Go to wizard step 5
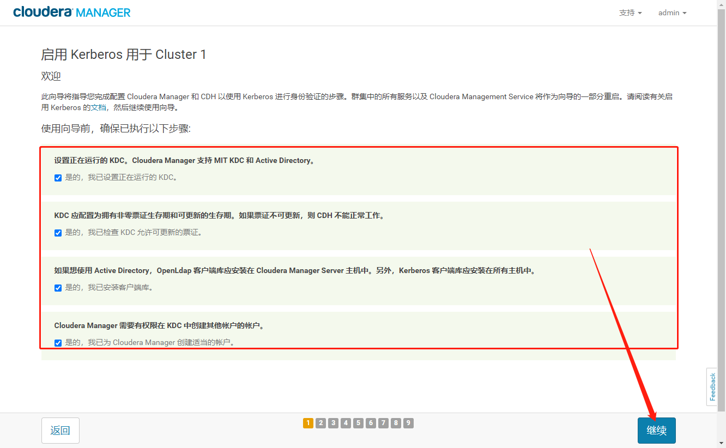The width and height of the screenshot is (726, 448). [x=358, y=423]
